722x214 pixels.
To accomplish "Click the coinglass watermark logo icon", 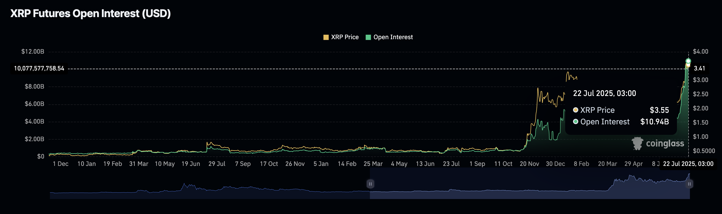I will [637, 144].
